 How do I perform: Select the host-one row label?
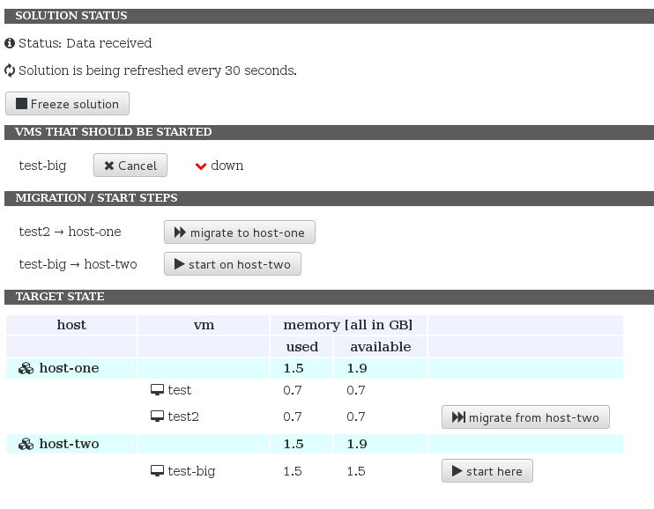(69, 368)
